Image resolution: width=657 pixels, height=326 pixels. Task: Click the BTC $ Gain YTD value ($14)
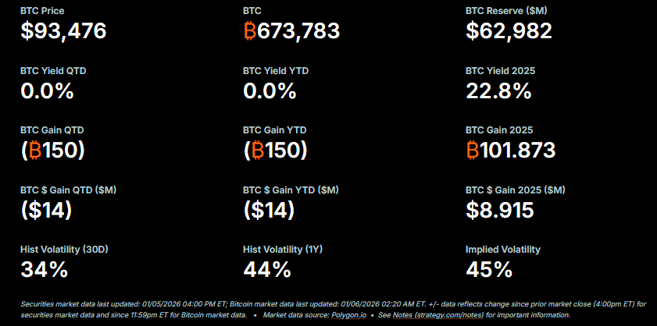(269, 210)
